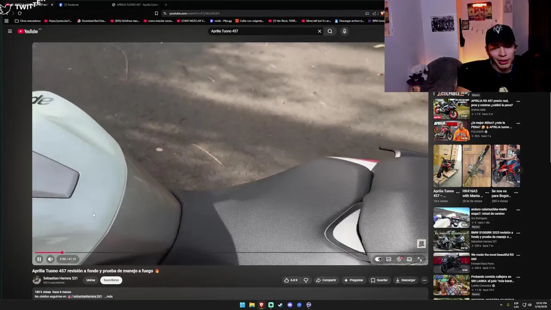Open taskbar volume speaker icon
551x310 pixels.
click(x=529, y=305)
